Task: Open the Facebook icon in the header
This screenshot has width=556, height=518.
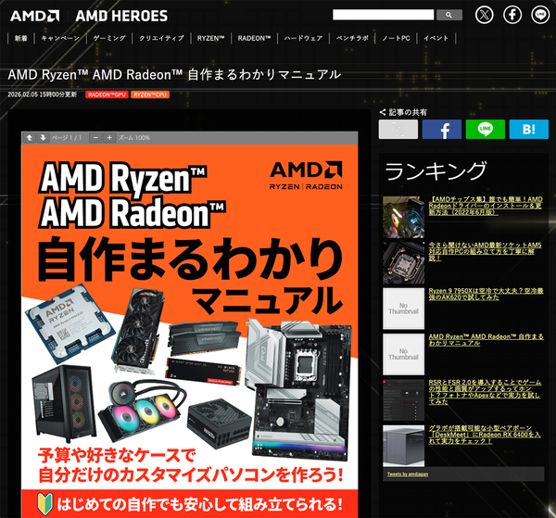Action: [x=512, y=15]
